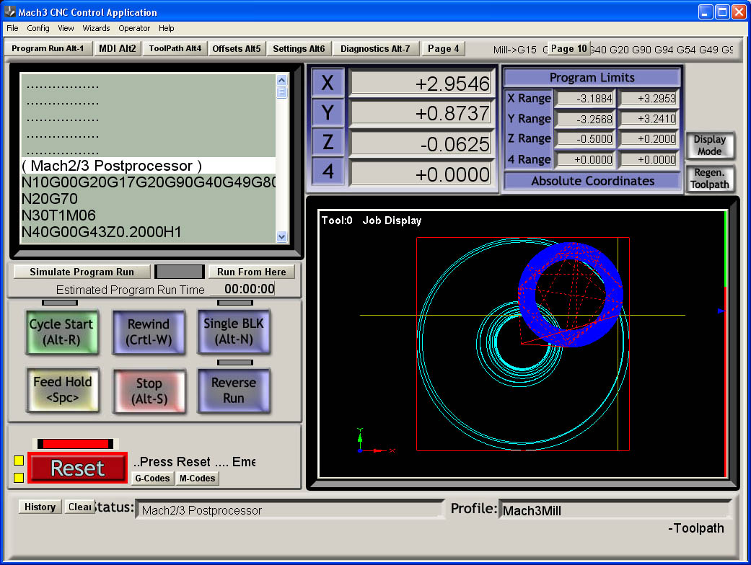Viewport: 751px width, 565px height.
Task: Toggle the Display Mode button
Action: (709, 146)
